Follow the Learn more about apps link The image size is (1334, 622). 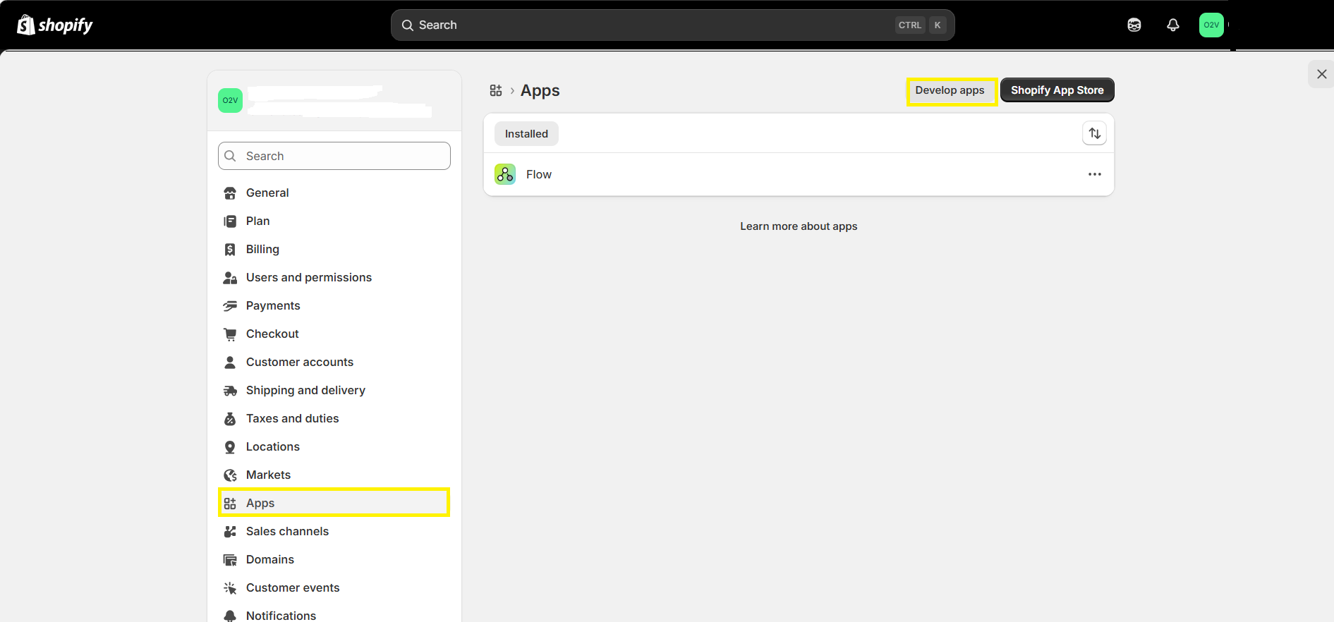point(799,226)
